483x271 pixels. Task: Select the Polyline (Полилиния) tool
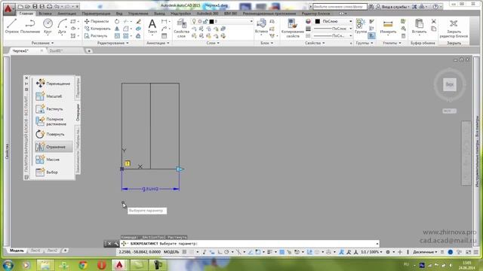pos(30,26)
